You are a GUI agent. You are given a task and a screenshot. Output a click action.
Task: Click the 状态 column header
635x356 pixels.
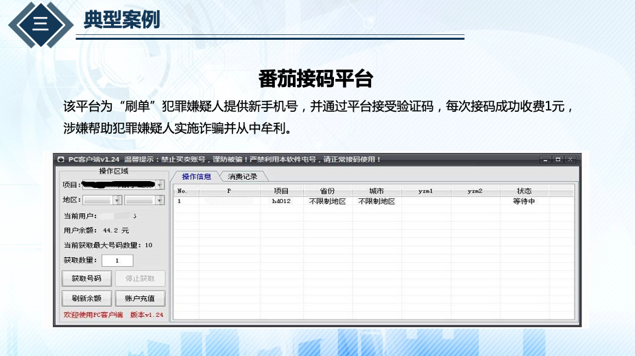coord(523,191)
